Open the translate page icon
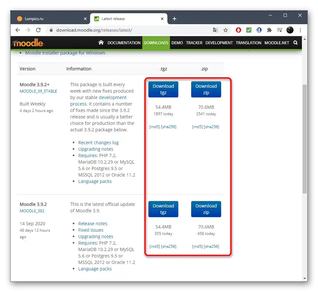Image resolution: width=318 pixels, height=292 pixels. point(215,30)
